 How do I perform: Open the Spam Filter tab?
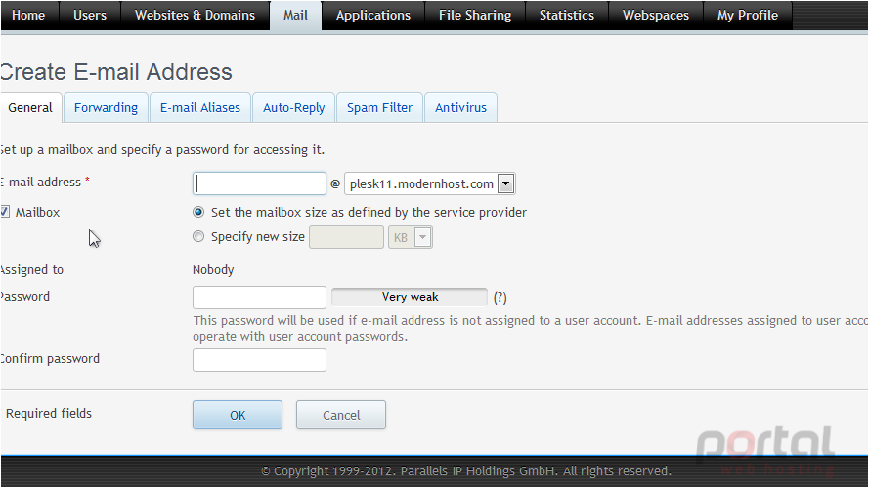(379, 108)
